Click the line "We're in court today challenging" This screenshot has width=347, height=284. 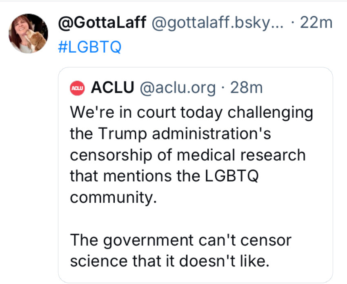point(191,112)
